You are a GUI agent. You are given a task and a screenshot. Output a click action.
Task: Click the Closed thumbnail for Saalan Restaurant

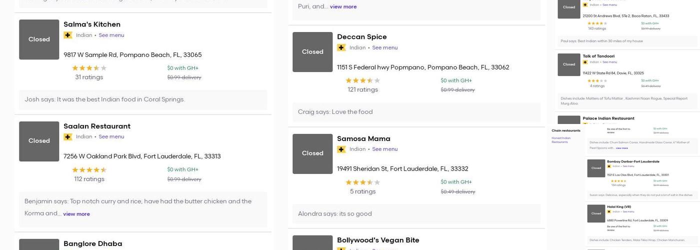39,141
